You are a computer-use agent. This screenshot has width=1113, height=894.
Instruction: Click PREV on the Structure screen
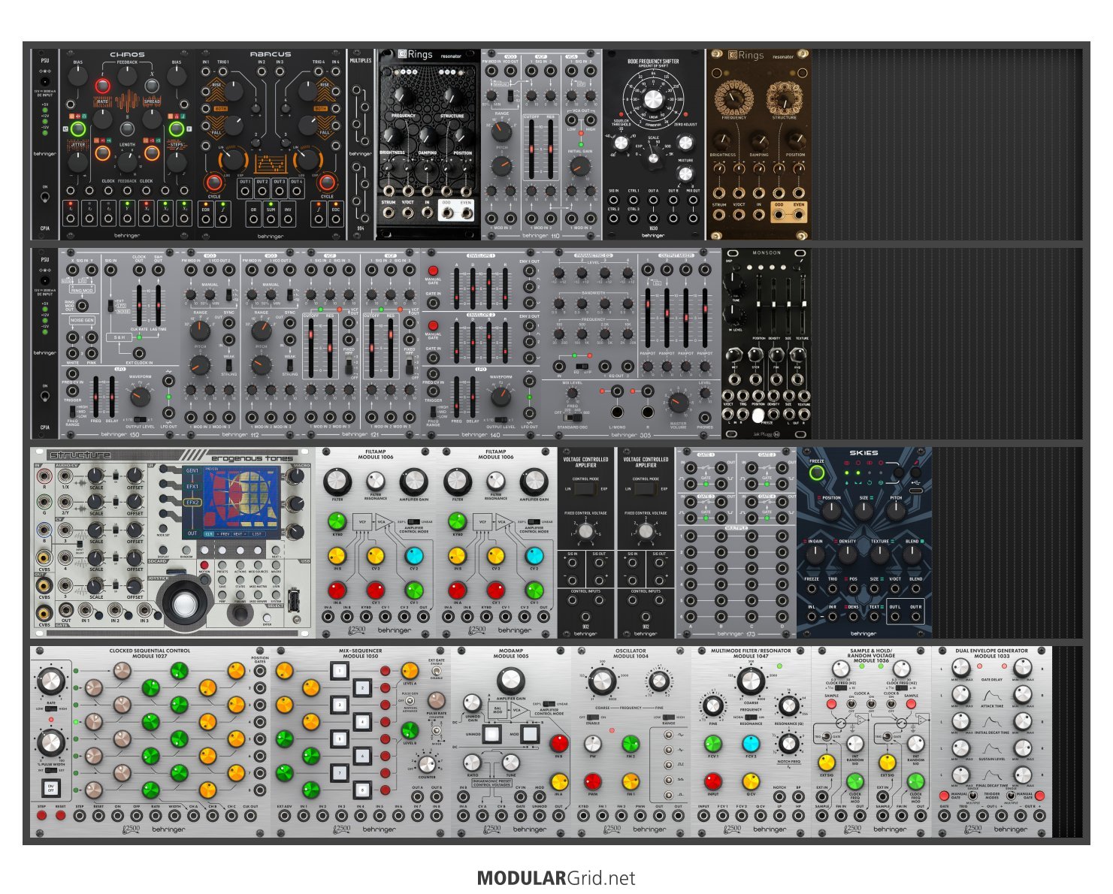(x=224, y=533)
